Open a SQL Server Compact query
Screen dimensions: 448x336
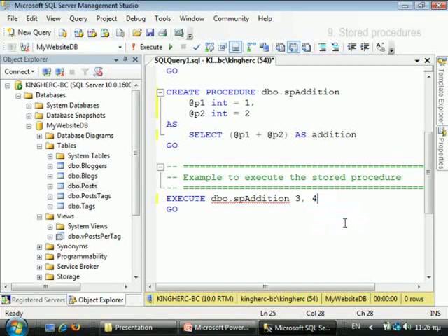(x=120, y=33)
